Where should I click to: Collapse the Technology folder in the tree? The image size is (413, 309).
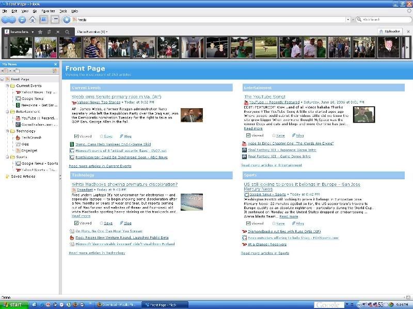pyautogui.click(x=7, y=131)
